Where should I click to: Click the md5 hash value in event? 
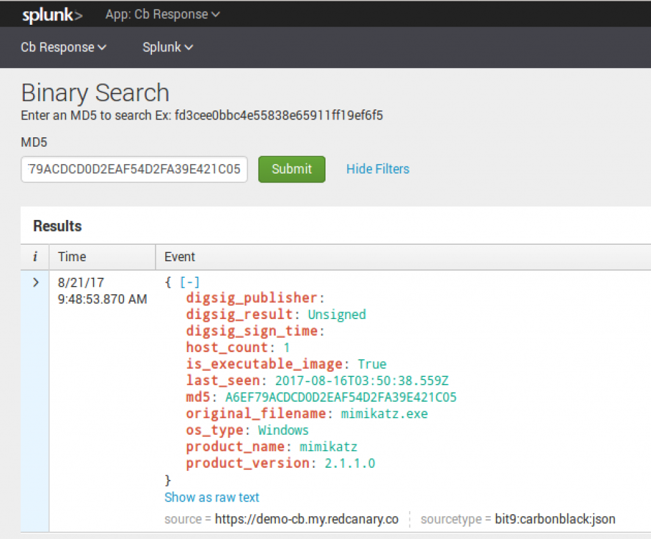(341, 397)
